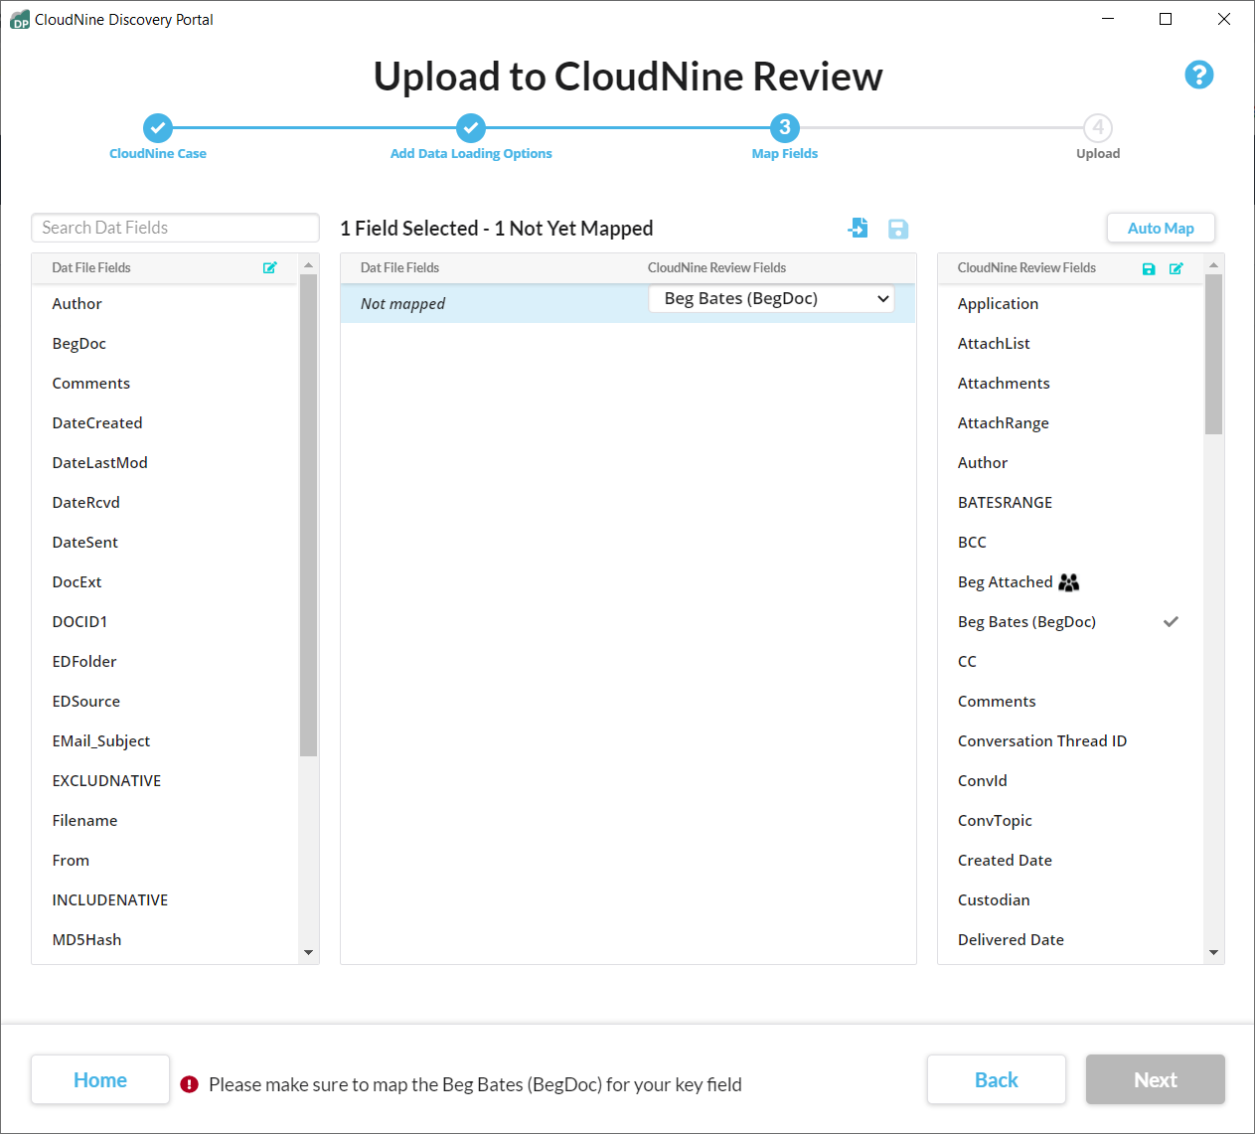Click the group icon beside Beg Attached
This screenshot has height=1134, width=1255.
tap(1069, 581)
